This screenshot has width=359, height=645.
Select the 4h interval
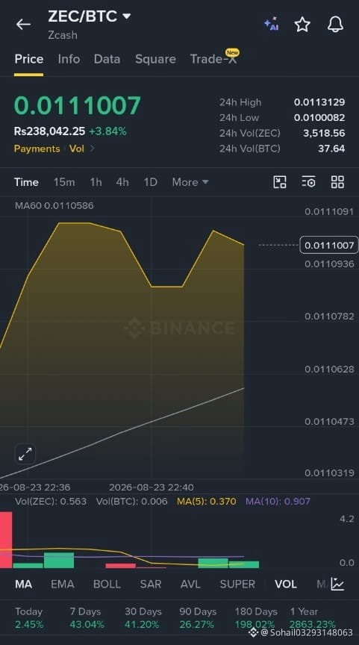coord(122,182)
